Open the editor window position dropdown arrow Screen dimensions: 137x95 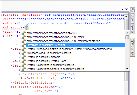click(122, 9)
